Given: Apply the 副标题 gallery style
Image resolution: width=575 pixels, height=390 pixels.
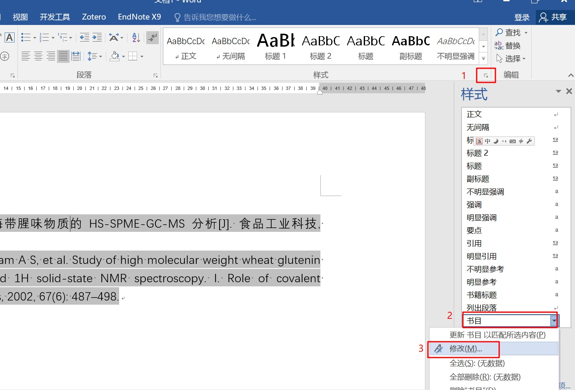Looking at the screenshot, I should 410,47.
